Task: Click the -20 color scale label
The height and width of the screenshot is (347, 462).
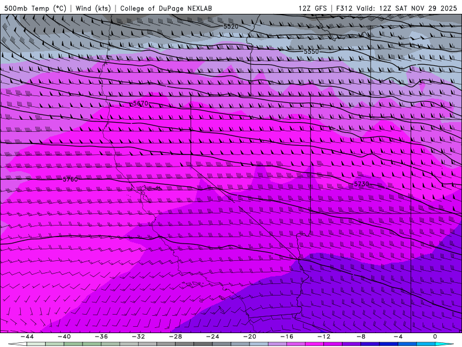Action: coord(250,337)
